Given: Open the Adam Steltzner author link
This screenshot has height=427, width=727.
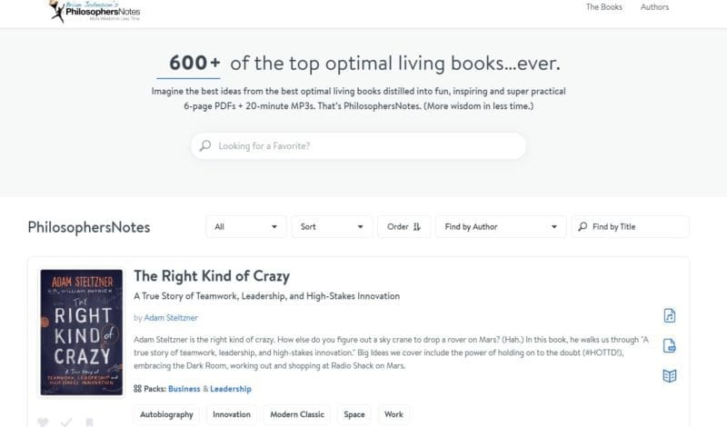Looking at the screenshot, I should point(171,318).
